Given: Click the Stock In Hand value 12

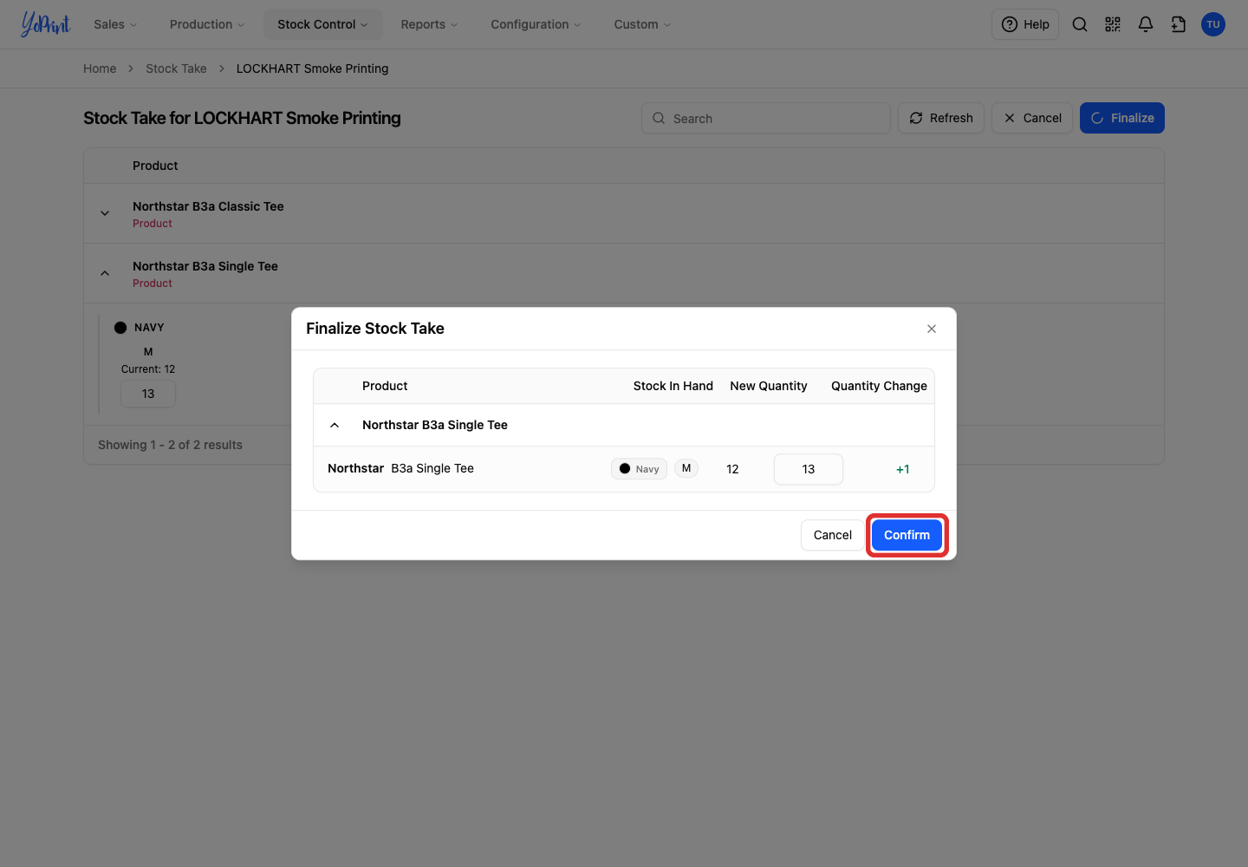Looking at the screenshot, I should (x=732, y=469).
